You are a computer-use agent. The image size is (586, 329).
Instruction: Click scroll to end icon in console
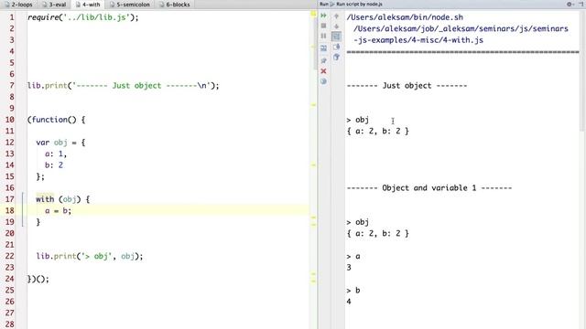point(336,47)
